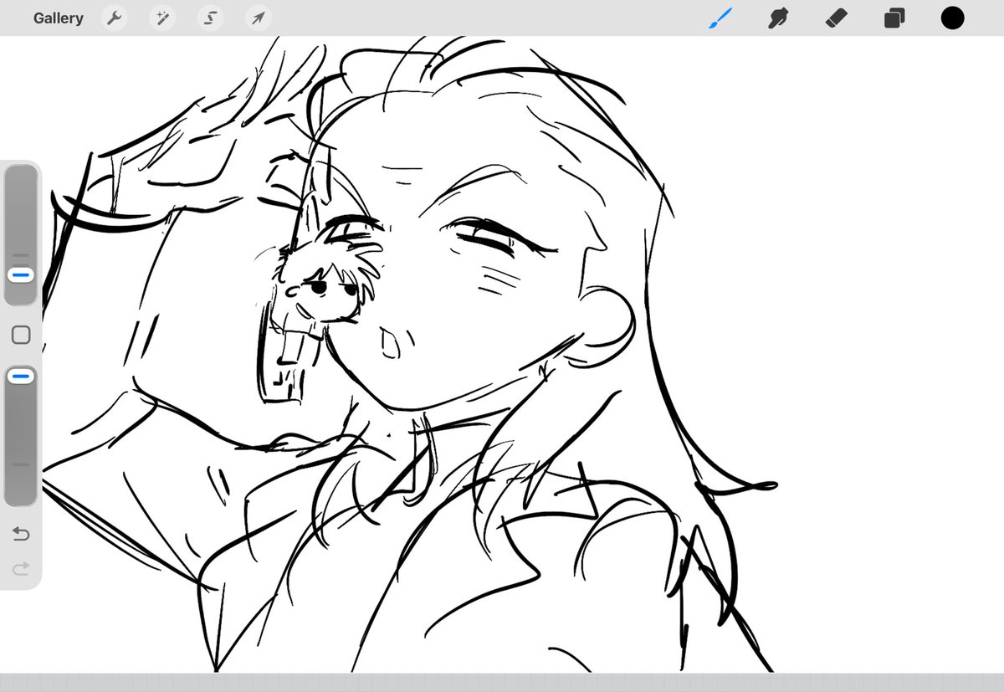Undo the last stroke
This screenshot has height=692, width=1004.
tap(21, 534)
